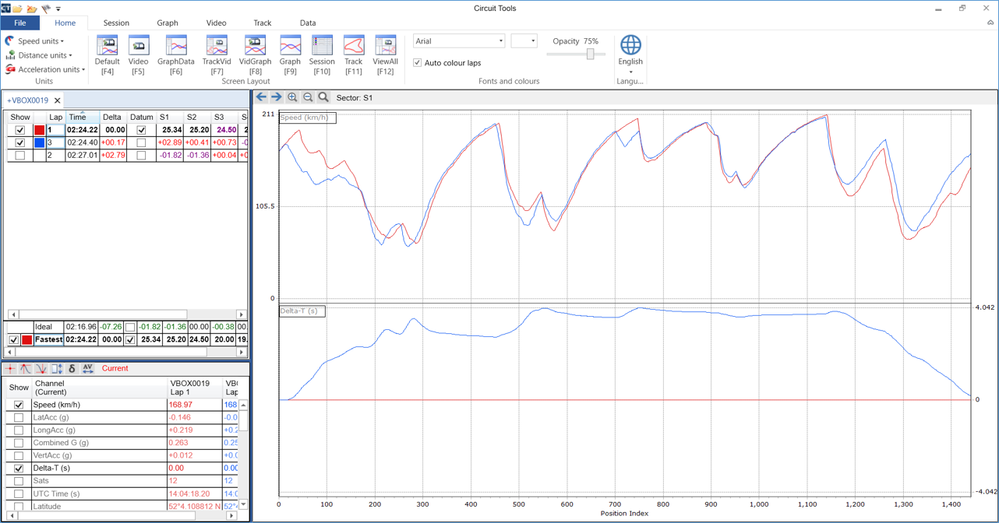
Task: Select the Track [F11] screen layout
Action: point(354,54)
